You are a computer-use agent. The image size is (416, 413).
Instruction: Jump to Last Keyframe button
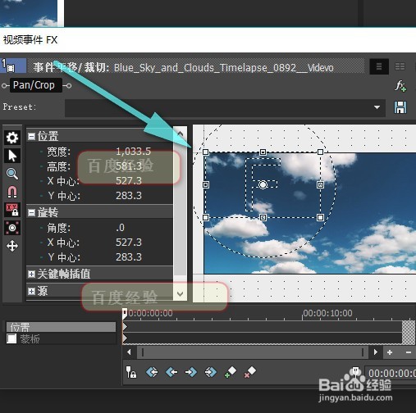click(x=211, y=372)
